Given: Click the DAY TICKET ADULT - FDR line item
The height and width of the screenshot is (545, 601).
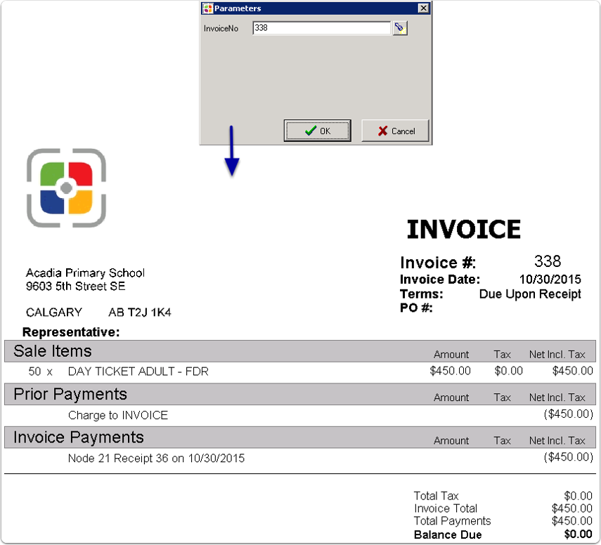Looking at the screenshot, I should click(137, 371).
